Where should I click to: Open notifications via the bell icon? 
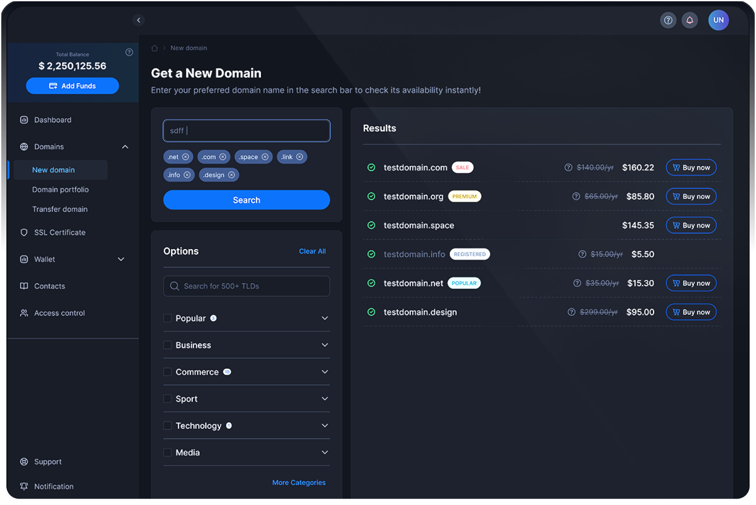pos(690,20)
